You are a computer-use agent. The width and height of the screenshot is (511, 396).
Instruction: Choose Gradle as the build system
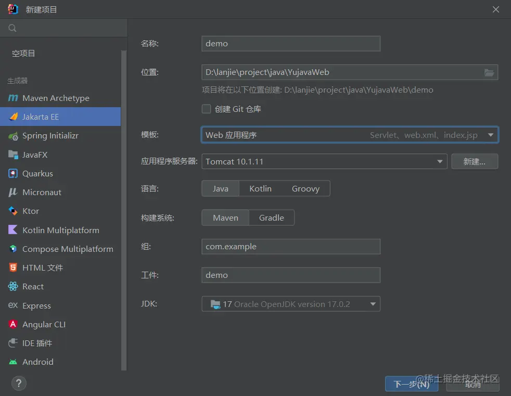pos(272,218)
